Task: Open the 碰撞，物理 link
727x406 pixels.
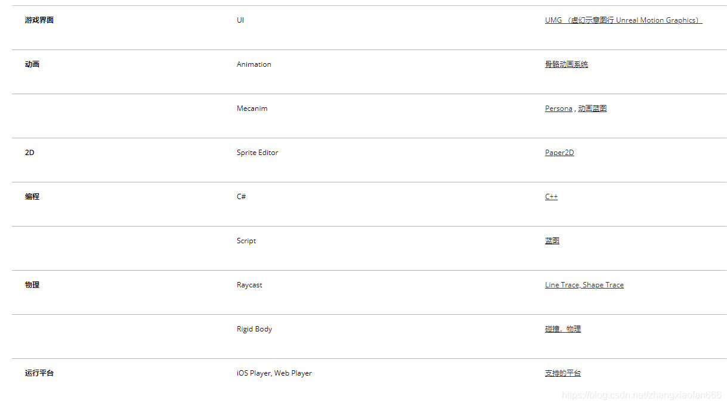Action: (562, 329)
